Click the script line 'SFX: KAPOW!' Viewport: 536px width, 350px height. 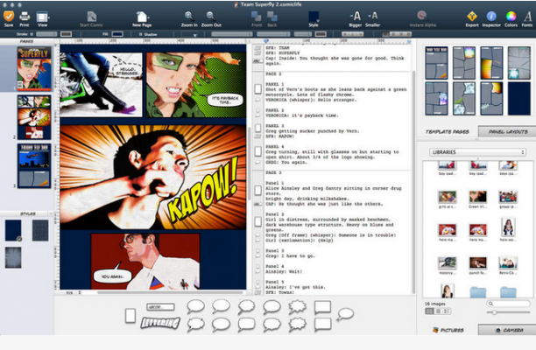280,136
